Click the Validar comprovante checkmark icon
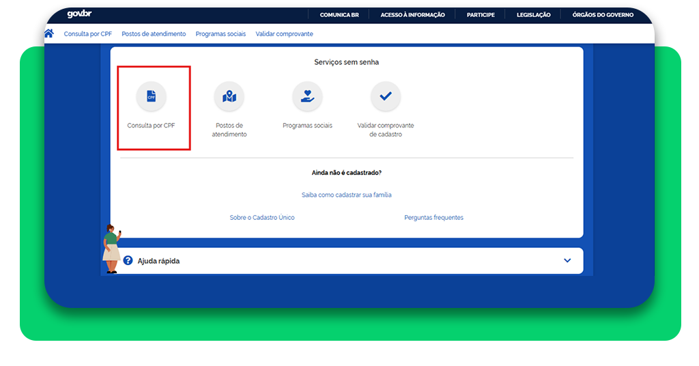Viewport: 699px width, 366px height. click(386, 97)
